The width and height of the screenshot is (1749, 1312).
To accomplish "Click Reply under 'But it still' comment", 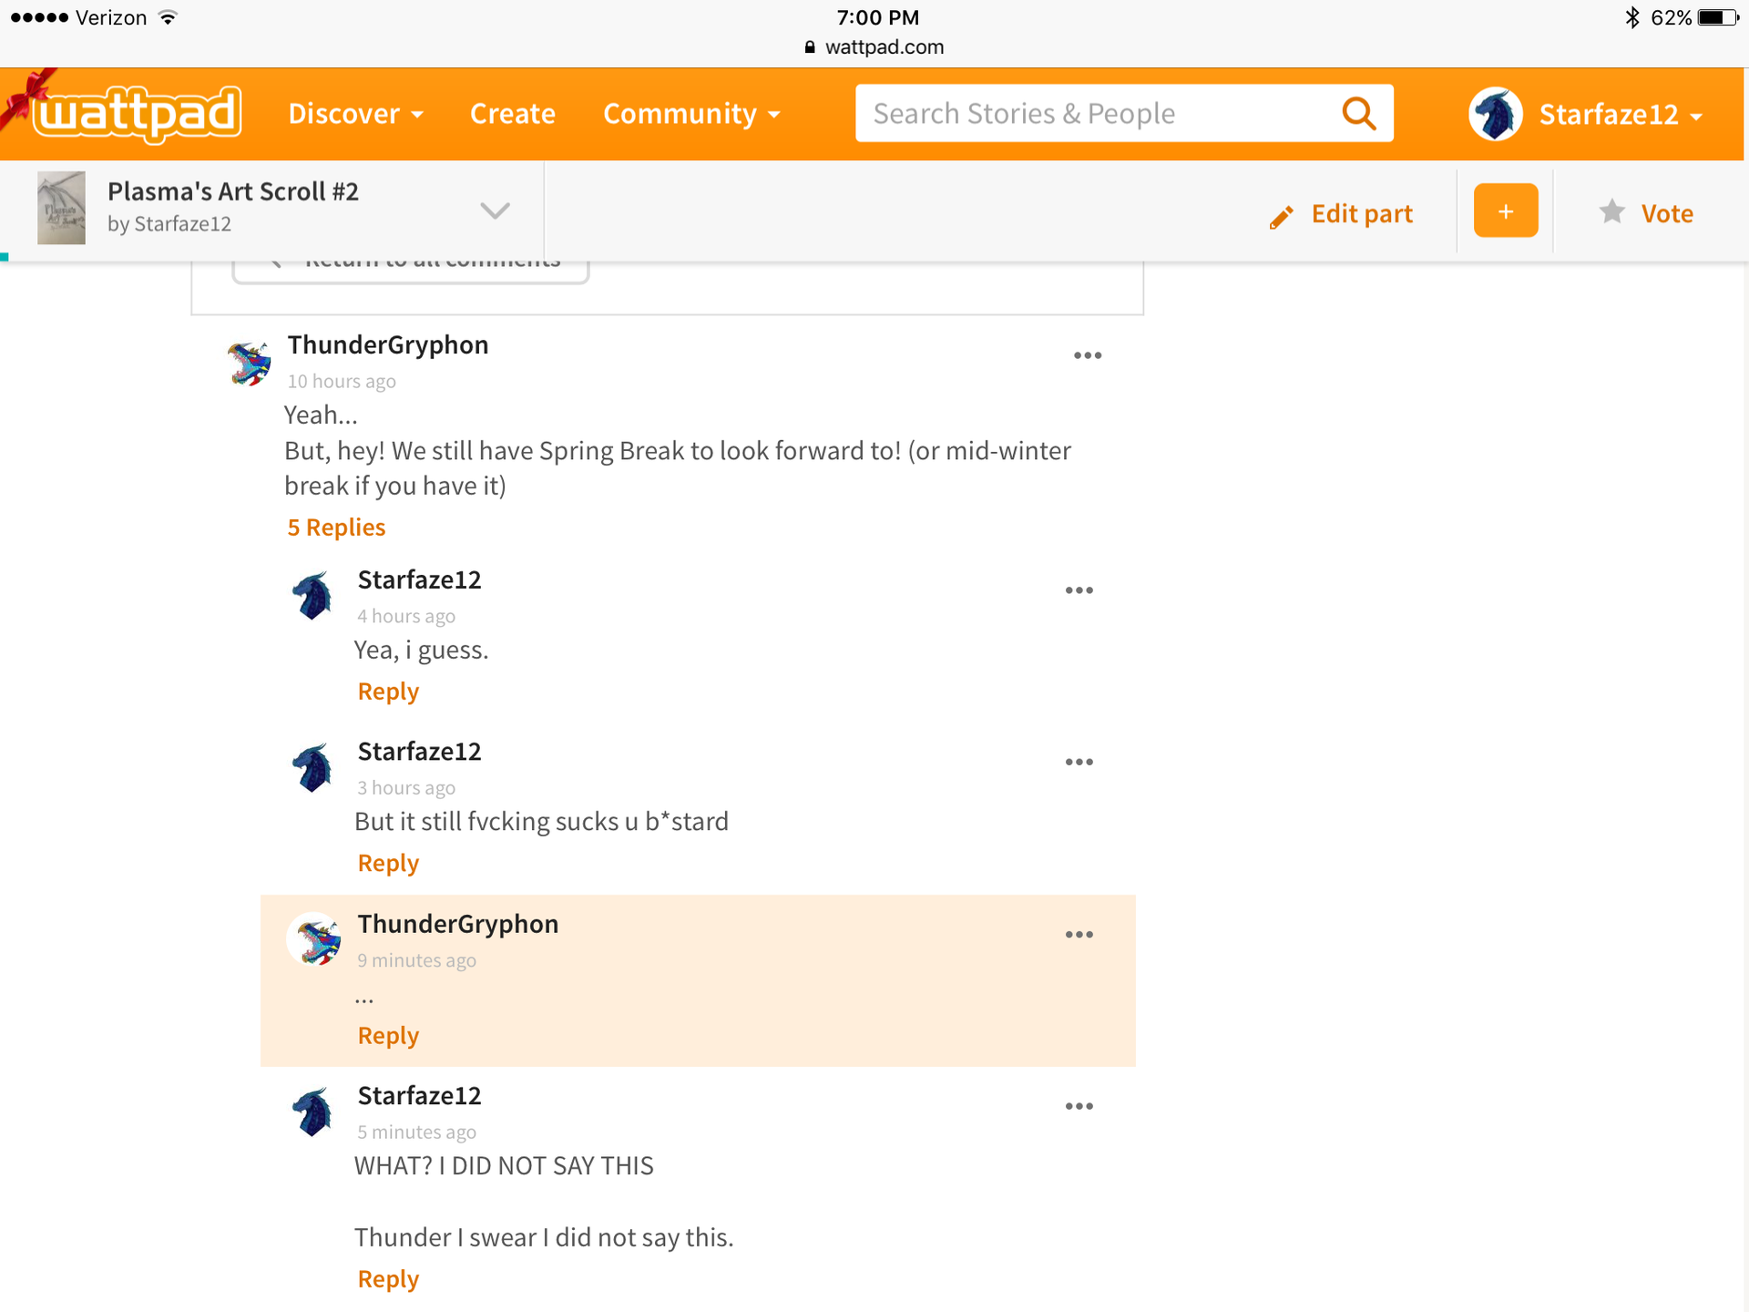I will coord(388,863).
